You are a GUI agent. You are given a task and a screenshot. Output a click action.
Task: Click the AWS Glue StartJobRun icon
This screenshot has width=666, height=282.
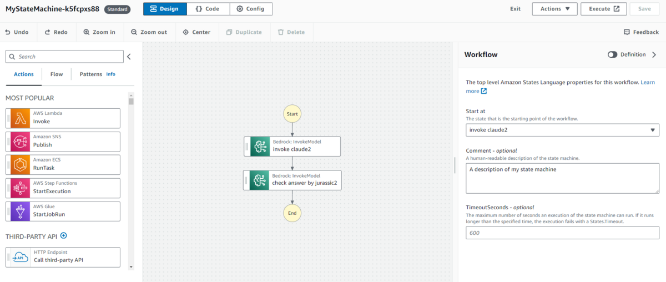21,211
